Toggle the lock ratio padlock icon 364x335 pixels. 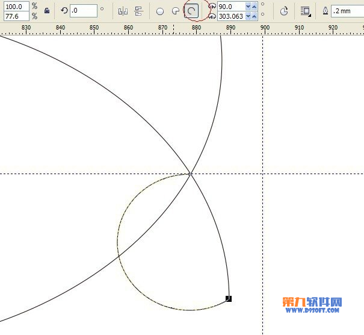[47, 11]
